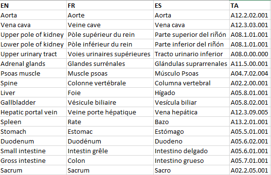The width and height of the screenshot is (271, 175).
Task: Select the Duodénum cell in FR column
Action: click(x=110, y=141)
